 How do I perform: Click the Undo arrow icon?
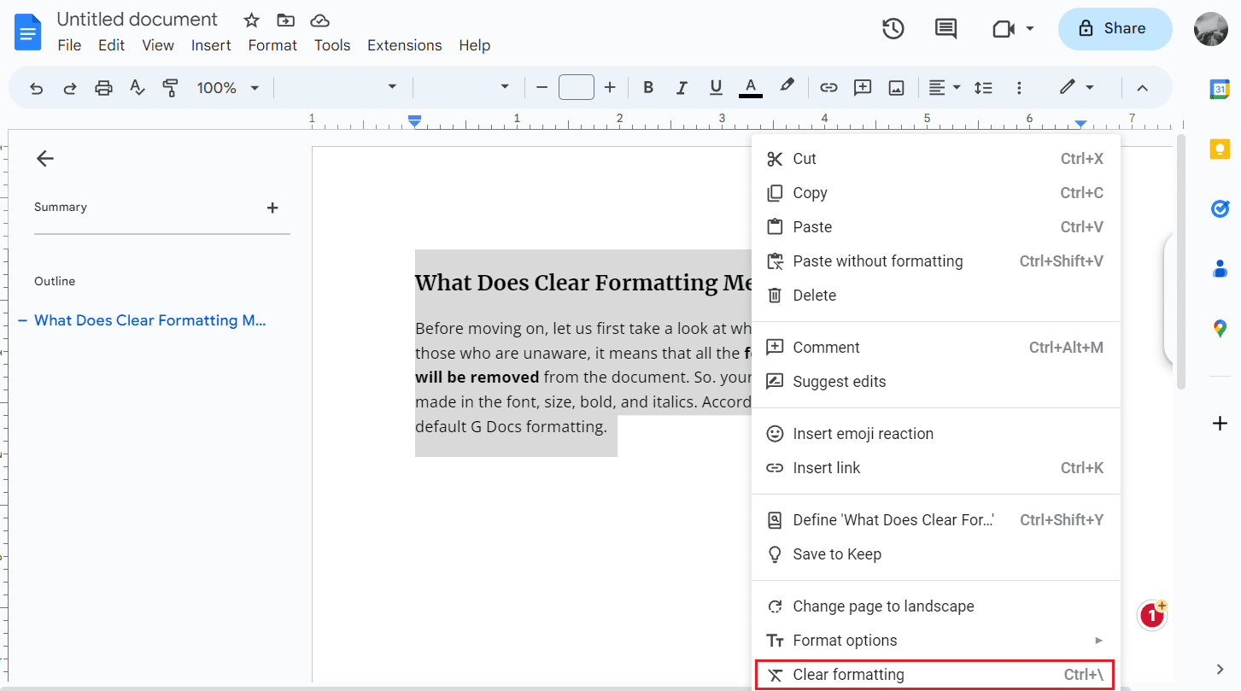35,86
